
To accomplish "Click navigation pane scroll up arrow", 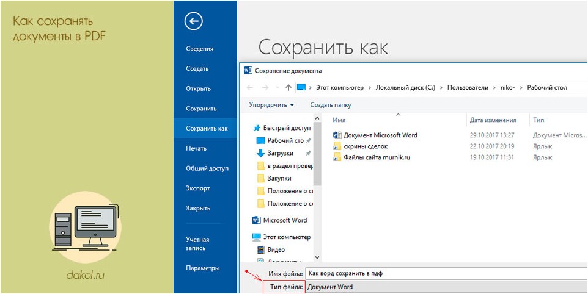I will click(317, 118).
